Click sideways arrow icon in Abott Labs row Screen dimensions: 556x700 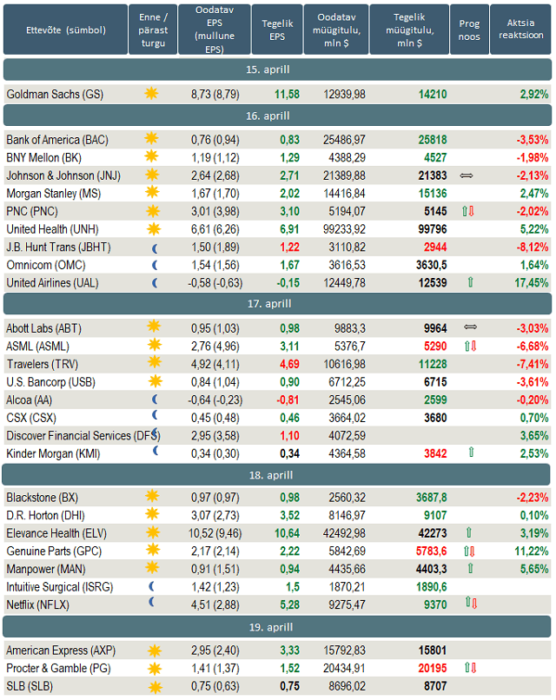coord(470,327)
